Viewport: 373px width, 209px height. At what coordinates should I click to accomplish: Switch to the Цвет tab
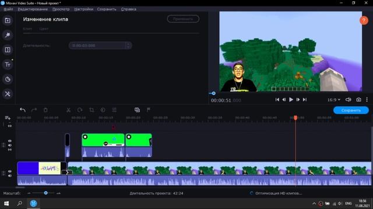coord(44,28)
